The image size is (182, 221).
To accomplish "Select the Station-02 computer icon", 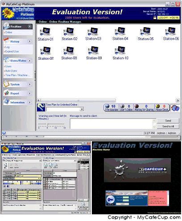I will [69, 32].
